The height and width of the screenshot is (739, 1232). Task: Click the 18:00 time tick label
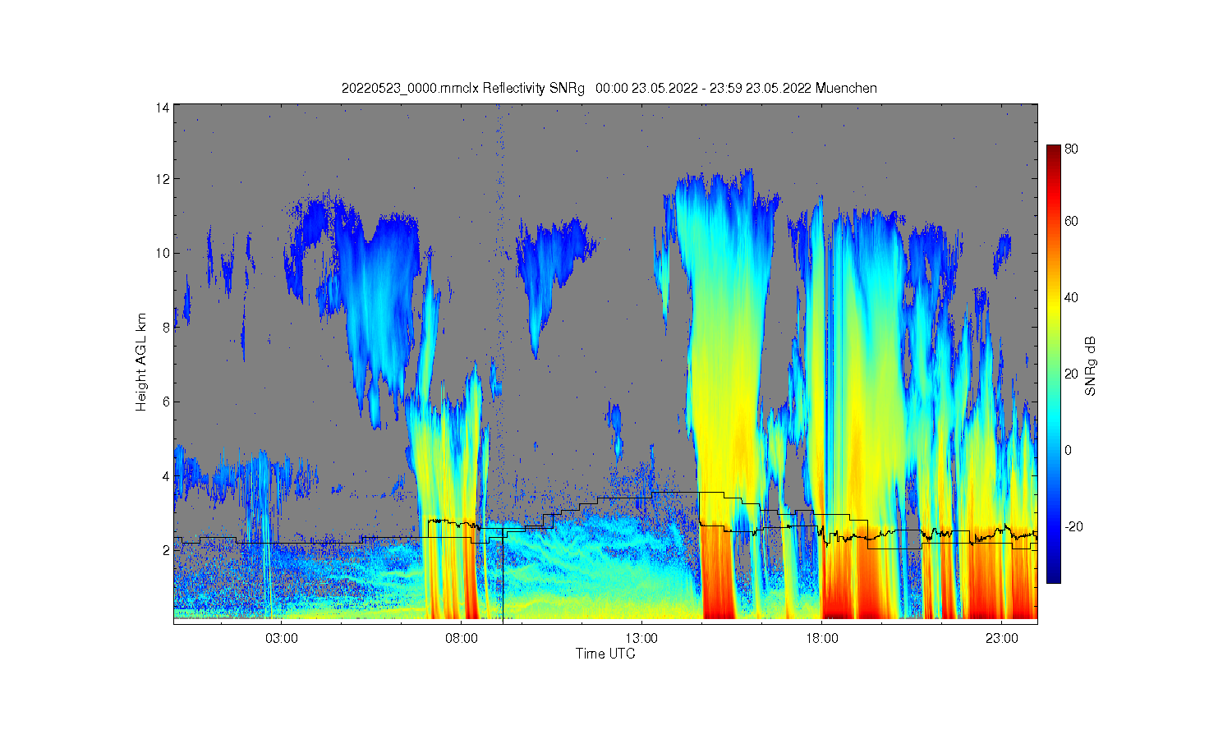(x=822, y=639)
